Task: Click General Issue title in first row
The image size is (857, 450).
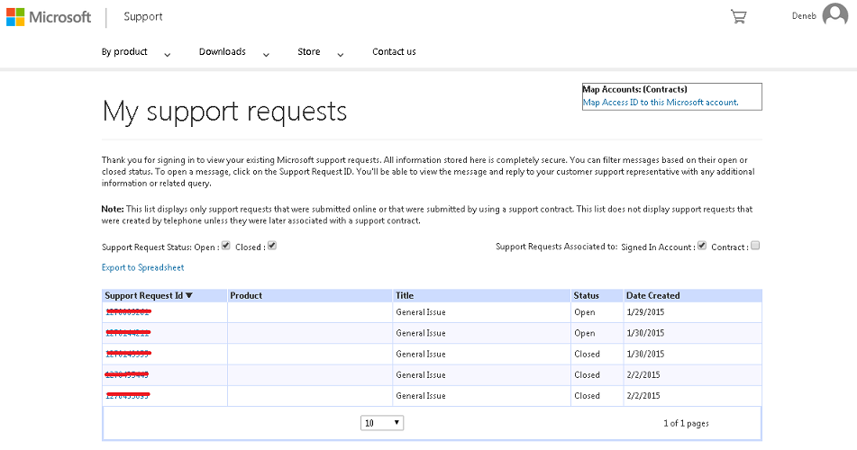Action: pos(420,311)
